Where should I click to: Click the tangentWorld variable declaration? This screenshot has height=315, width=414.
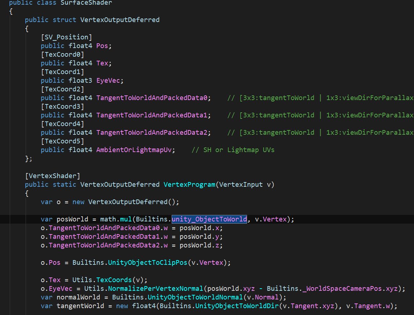(80, 306)
